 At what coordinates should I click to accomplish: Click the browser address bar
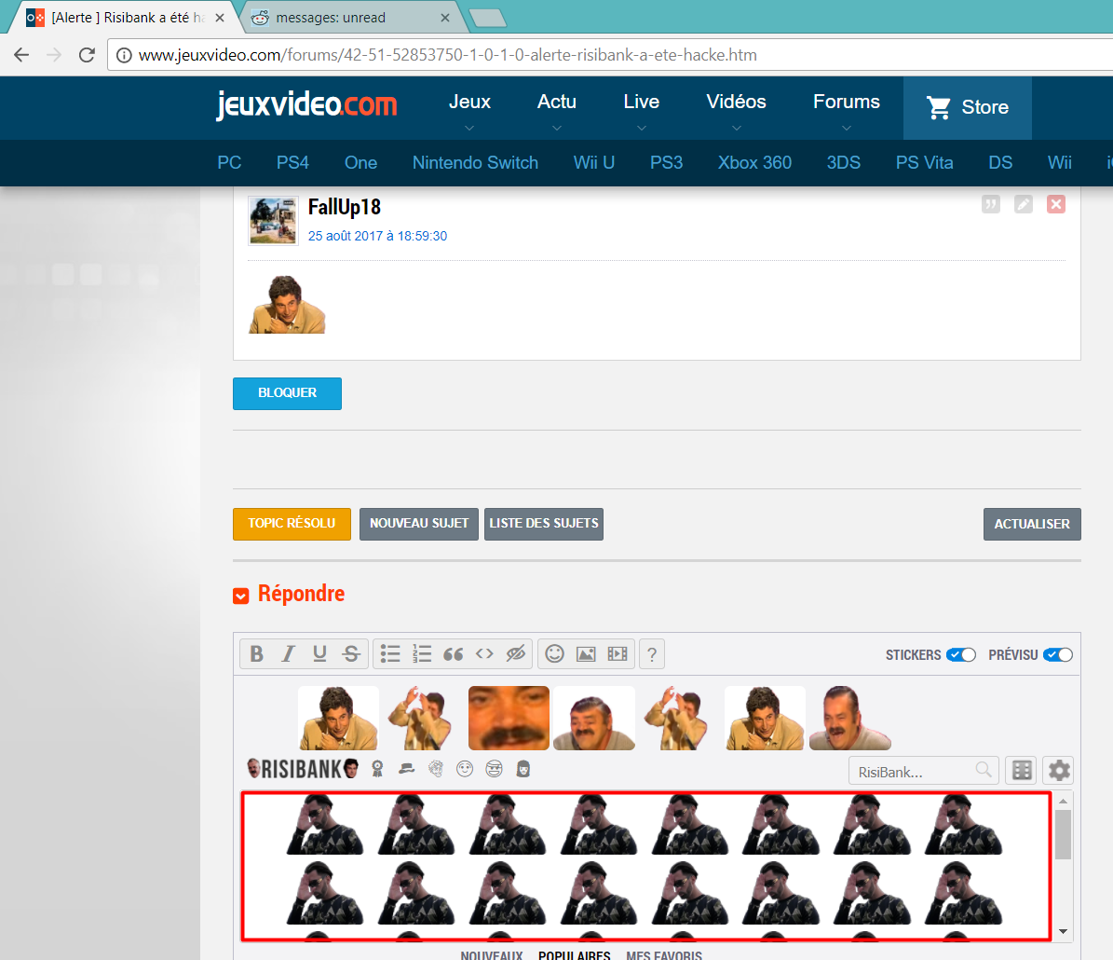point(610,55)
